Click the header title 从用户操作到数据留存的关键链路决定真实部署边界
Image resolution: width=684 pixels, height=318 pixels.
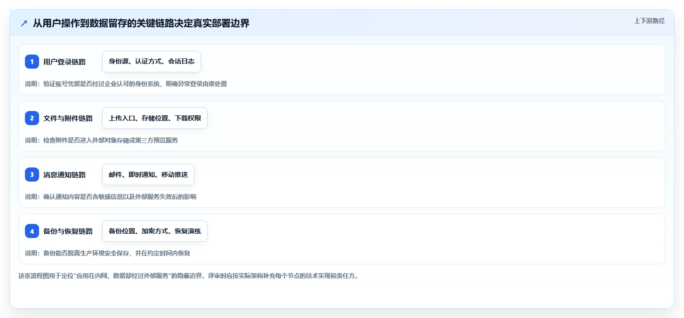click(x=141, y=24)
